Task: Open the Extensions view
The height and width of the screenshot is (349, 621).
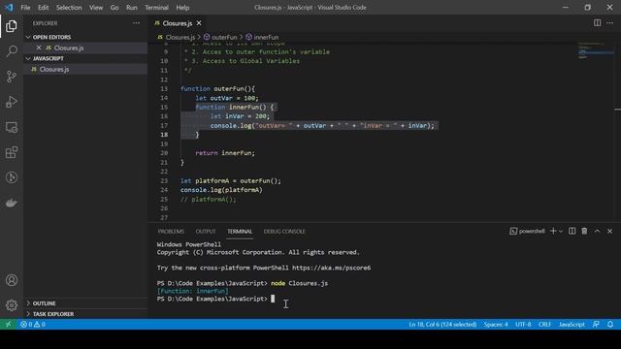Action: coord(12,152)
